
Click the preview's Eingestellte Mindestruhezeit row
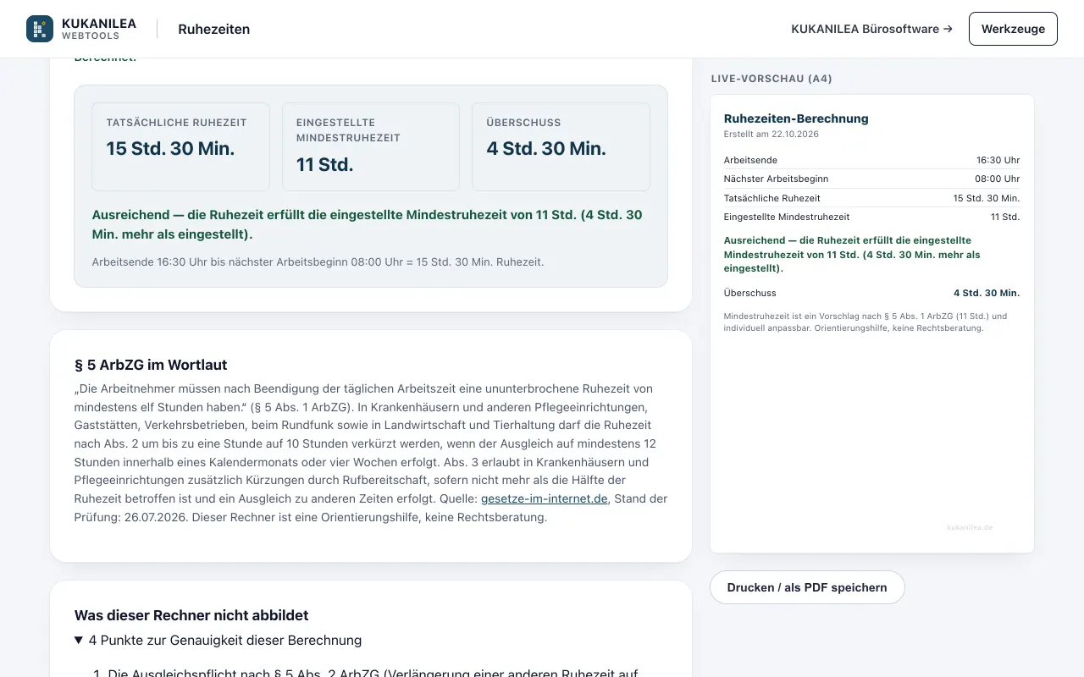871,217
